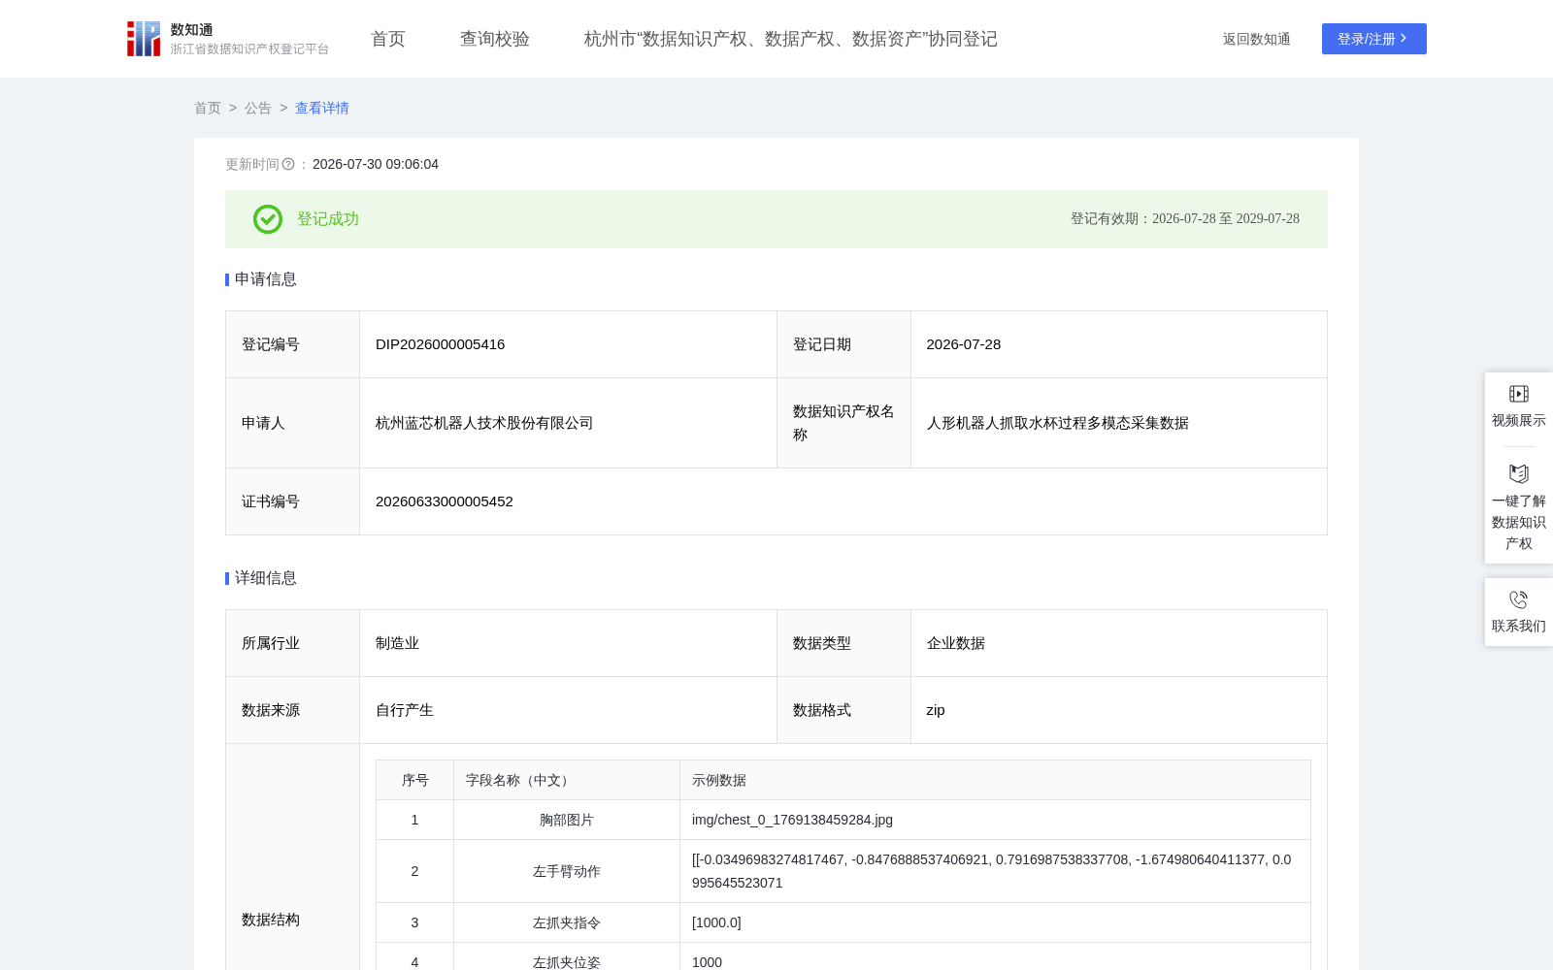Click registration number DIP2026000005416

click(x=441, y=344)
